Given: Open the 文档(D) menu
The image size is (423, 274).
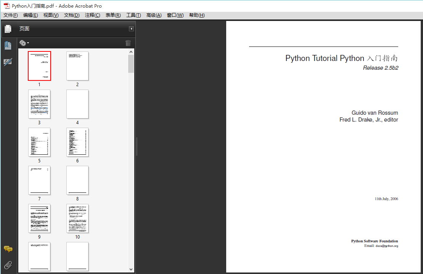Looking at the screenshot, I should click(72, 15).
